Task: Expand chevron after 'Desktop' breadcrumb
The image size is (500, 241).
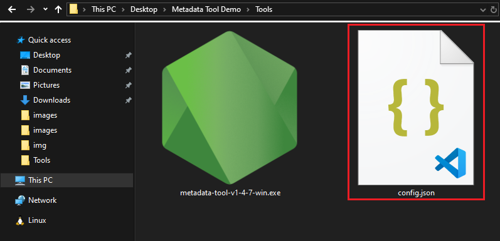Action: 164,9
